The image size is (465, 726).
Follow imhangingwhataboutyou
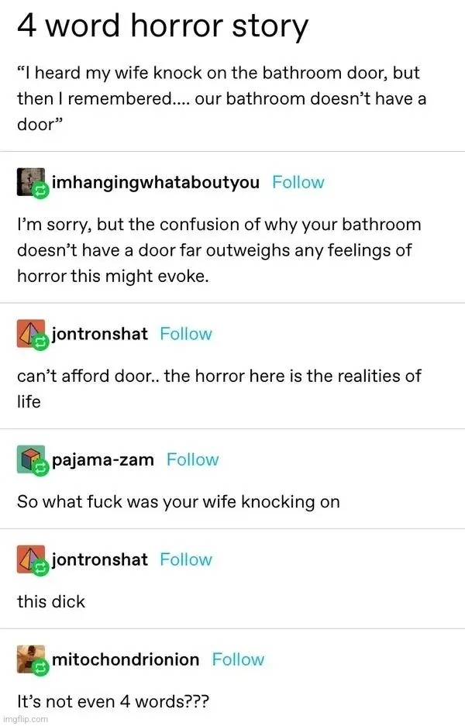(x=298, y=182)
